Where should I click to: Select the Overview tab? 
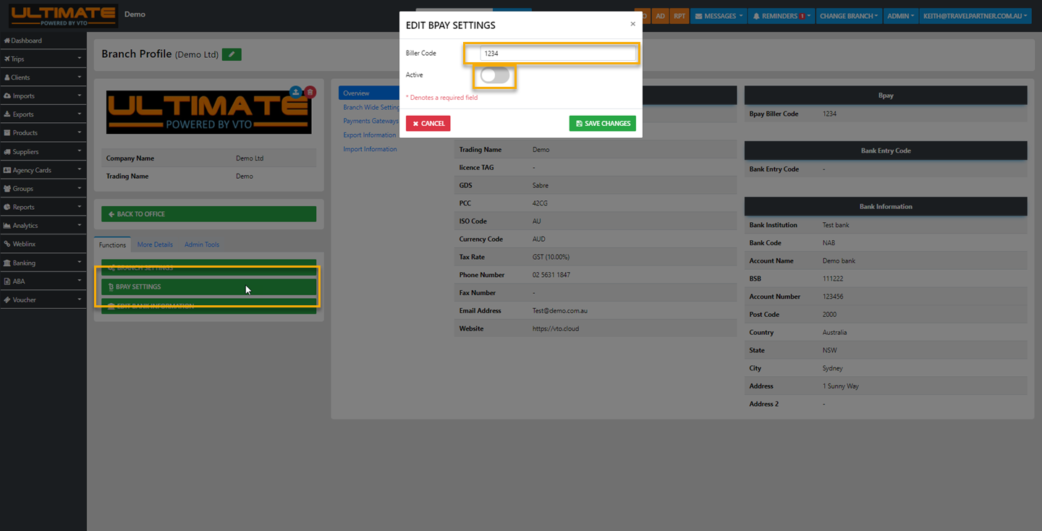[369, 93]
